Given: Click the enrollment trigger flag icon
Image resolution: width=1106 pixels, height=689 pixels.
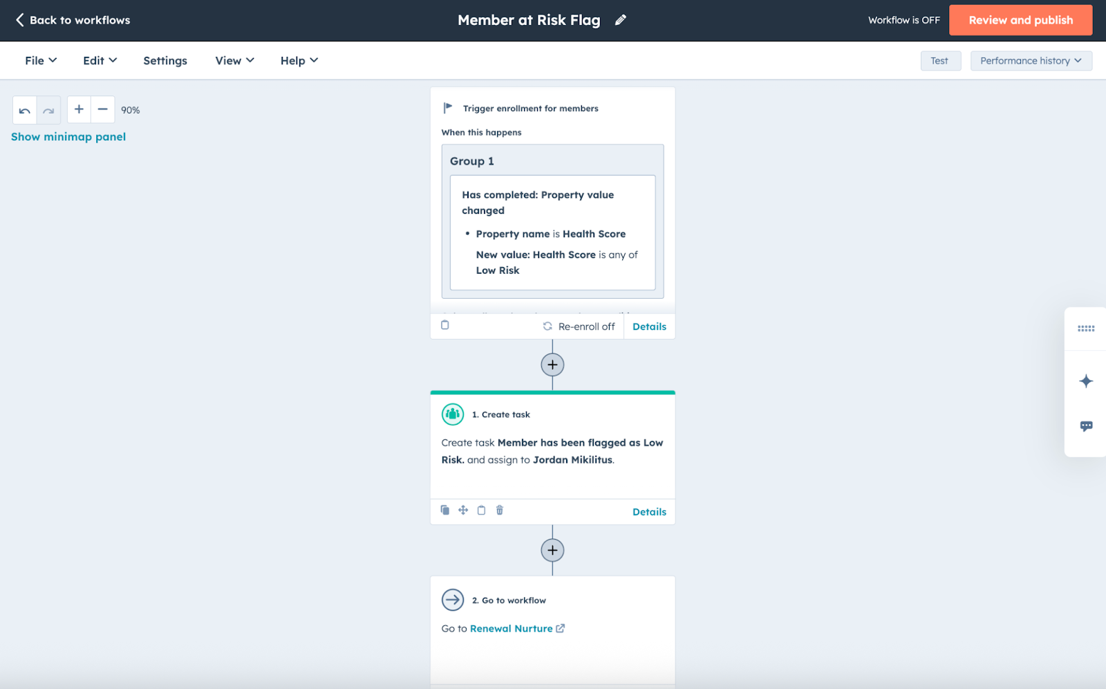Looking at the screenshot, I should coord(448,108).
